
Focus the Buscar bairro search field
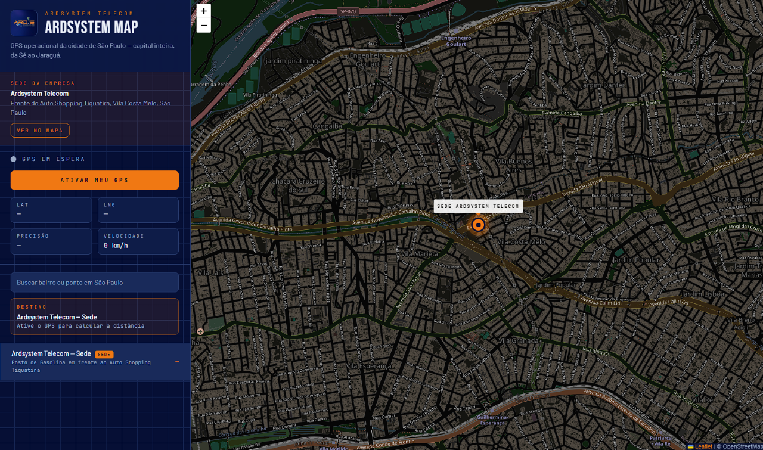(x=95, y=283)
